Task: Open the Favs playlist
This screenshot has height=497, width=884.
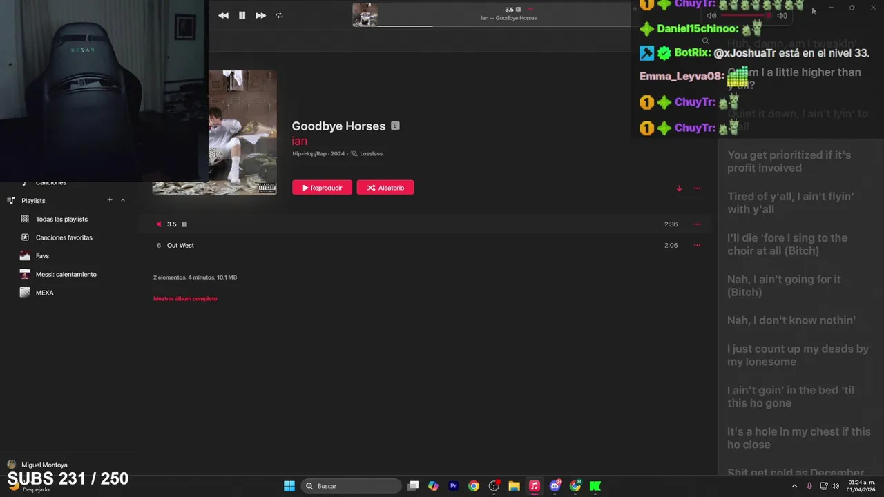Action: 42,256
